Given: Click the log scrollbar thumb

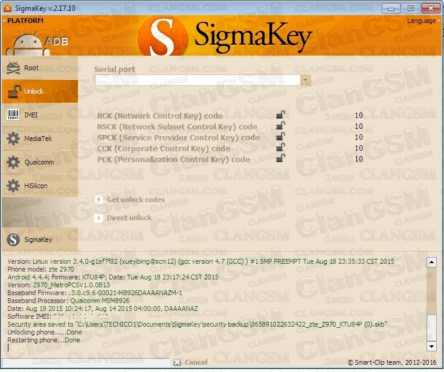Looking at the screenshot, I should click(x=431, y=327).
